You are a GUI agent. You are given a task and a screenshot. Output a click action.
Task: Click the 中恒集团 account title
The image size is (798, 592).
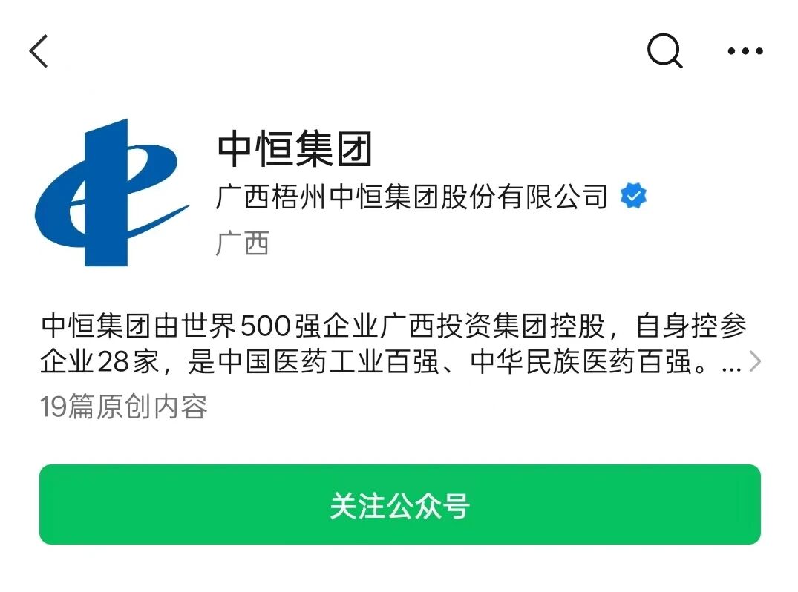[x=295, y=149]
